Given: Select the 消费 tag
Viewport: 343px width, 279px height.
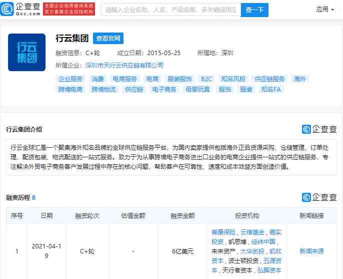Looking at the screenshot, I should (97, 79).
